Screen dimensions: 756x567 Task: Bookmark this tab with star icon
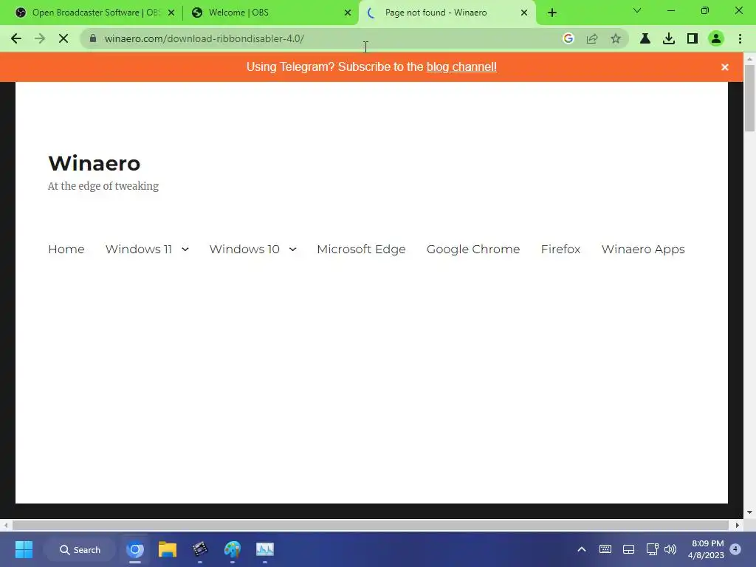616,38
